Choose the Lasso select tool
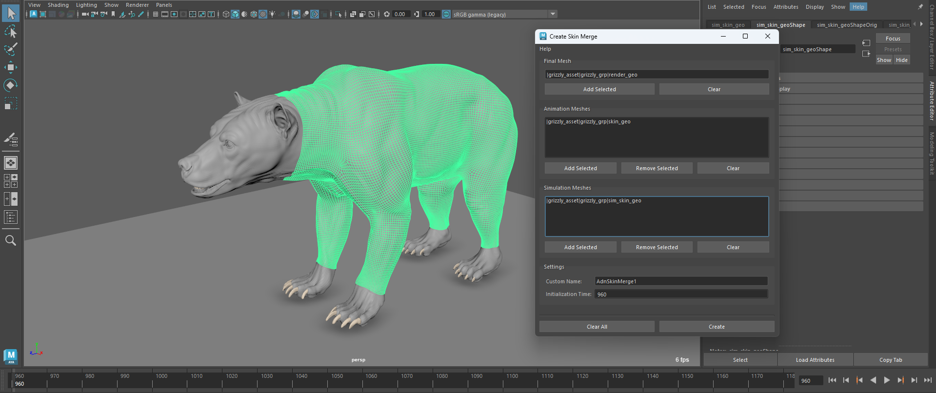The width and height of the screenshot is (936, 393). pos(10,32)
